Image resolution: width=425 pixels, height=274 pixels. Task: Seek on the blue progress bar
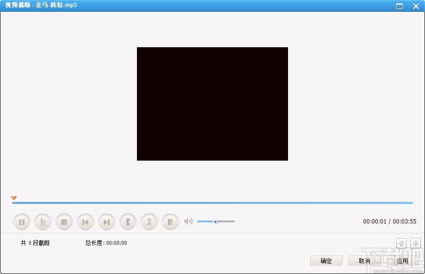click(212, 202)
